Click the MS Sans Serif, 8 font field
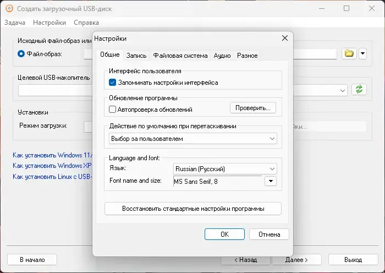This screenshot has width=385, height=273. pos(218,181)
